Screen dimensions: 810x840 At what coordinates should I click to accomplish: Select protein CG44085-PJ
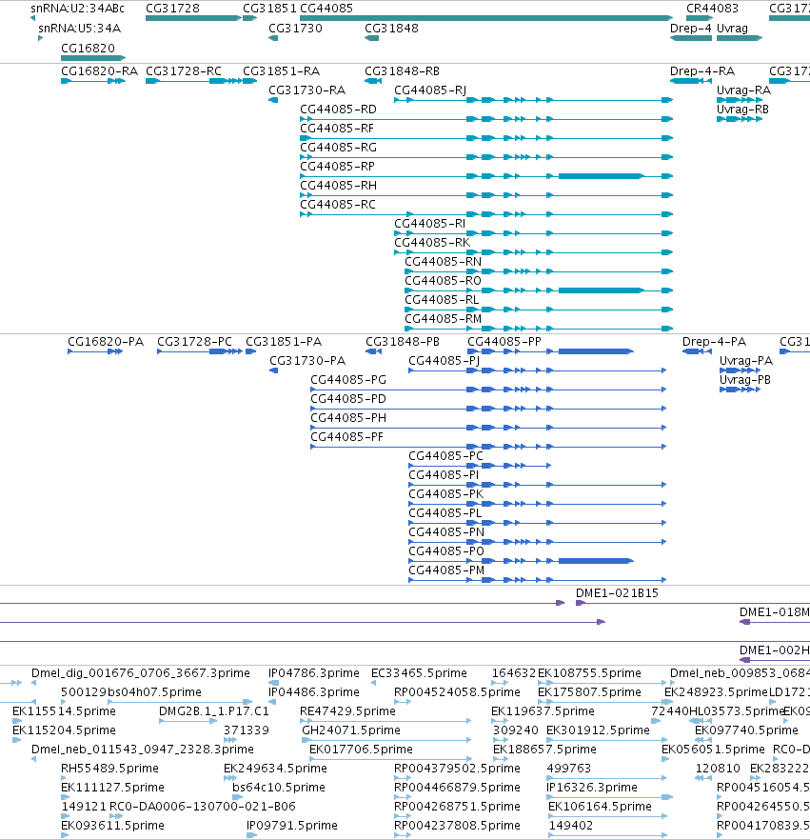[537, 370]
